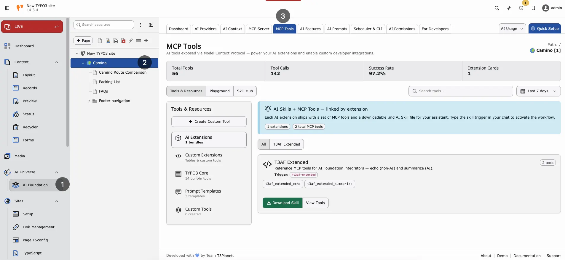Click the page tree options kebab icon
Image resolution: width=565 pixels, height=260 pixels.
coord(141,25)
